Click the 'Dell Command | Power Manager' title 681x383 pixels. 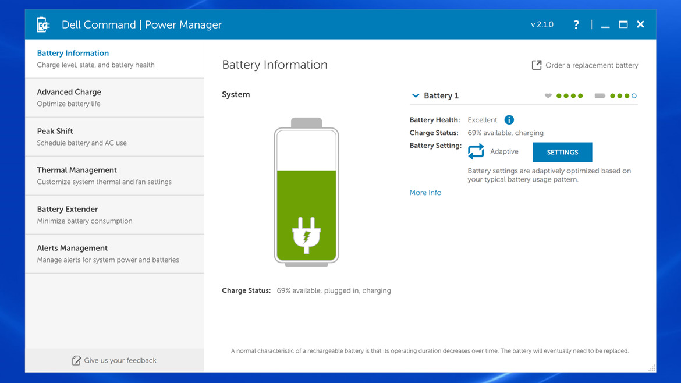tap(141, 25)
